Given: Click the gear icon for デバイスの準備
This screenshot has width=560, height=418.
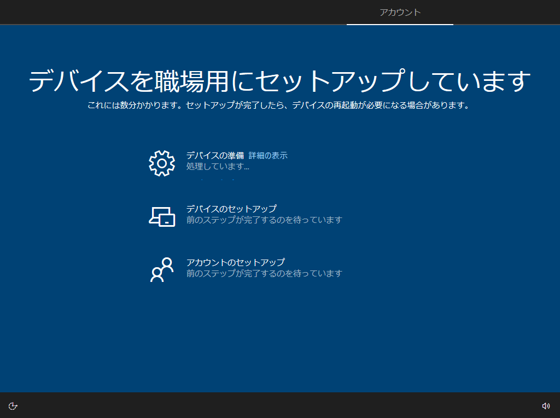Looking at the screenshot, I should (162, 163).
